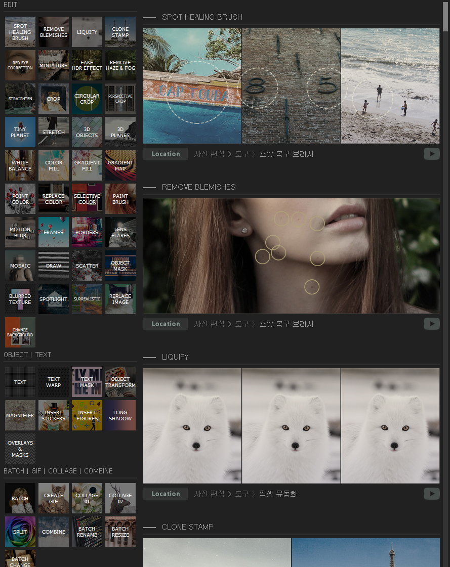The width and height of the screenshot is (450, 567).
Task: Select the Create GIF tile
Action: click(x=54, y=498)
